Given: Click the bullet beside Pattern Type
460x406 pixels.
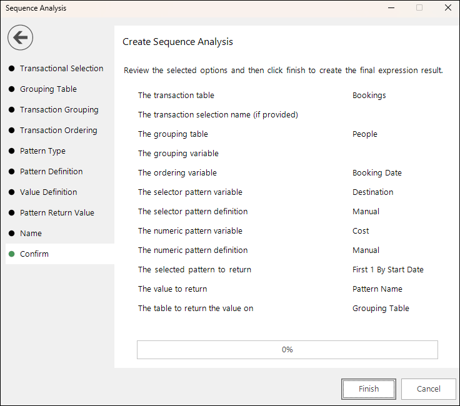Looking at the screenshot, I should [x=12, y=151].
